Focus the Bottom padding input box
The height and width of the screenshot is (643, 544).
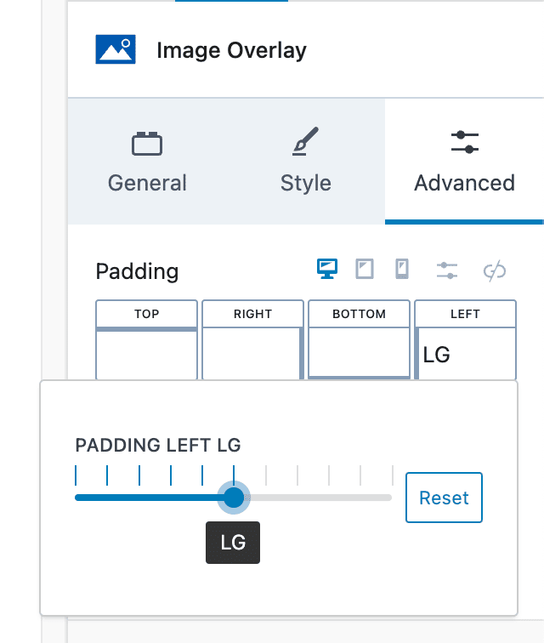[x=359, y=354]
